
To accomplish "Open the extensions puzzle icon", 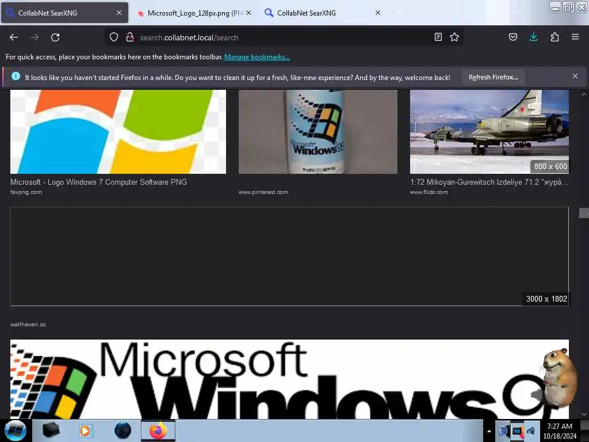I will pyautogui.click(x=554, y=37).
